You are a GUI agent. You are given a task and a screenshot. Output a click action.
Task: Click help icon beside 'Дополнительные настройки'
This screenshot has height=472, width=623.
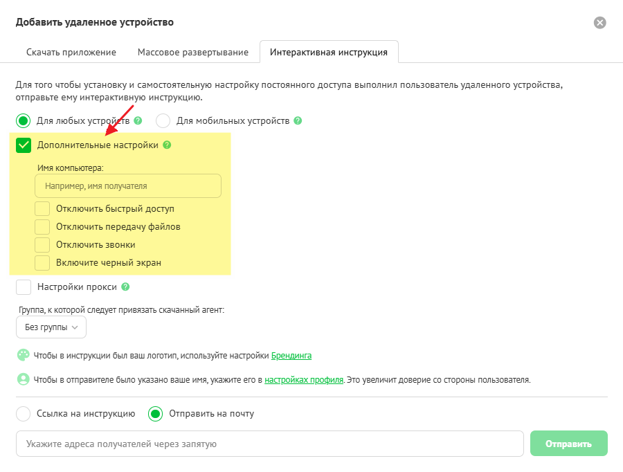[167, 145]
